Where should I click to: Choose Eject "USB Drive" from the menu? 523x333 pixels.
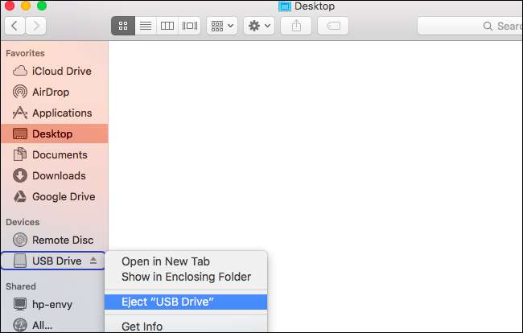point(186,302)
